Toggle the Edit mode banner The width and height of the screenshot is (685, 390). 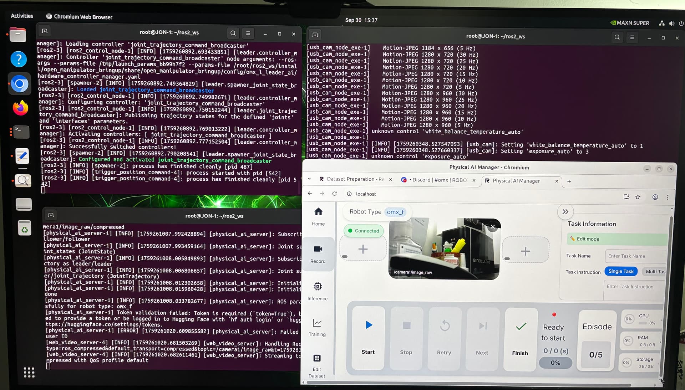pos(617,239)
